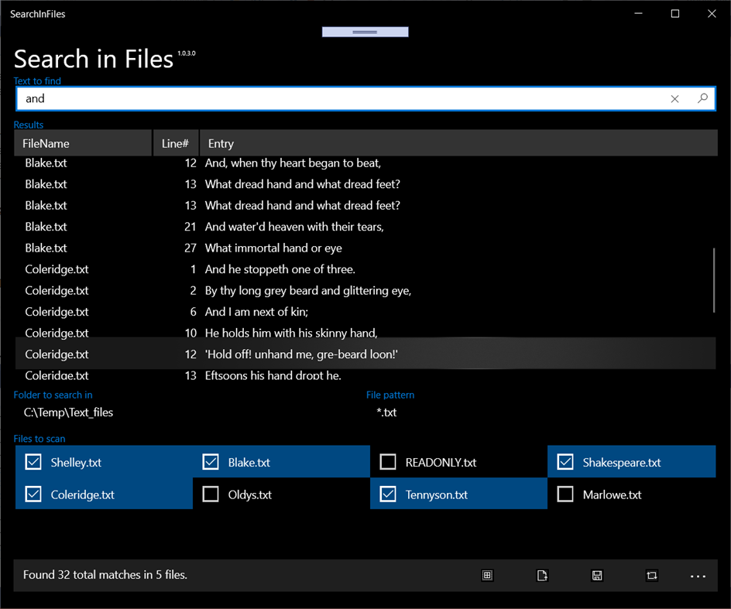731x609 pixels.
Task: Click inside the Text to find input box
Action: tap(310, 98)
